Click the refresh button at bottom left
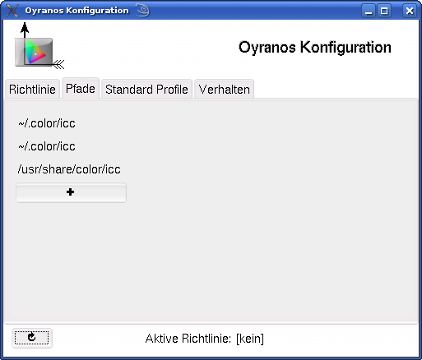This screenshot has height=360, width=422. pyautogui.click(x=32, y=338)
